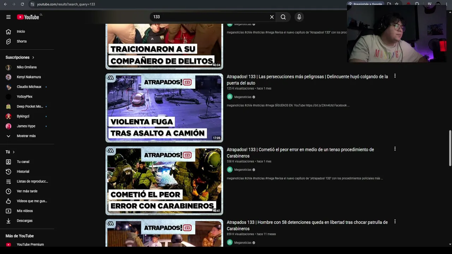
Task: Expand the Suscripciones section
Action: click(20, 57)
